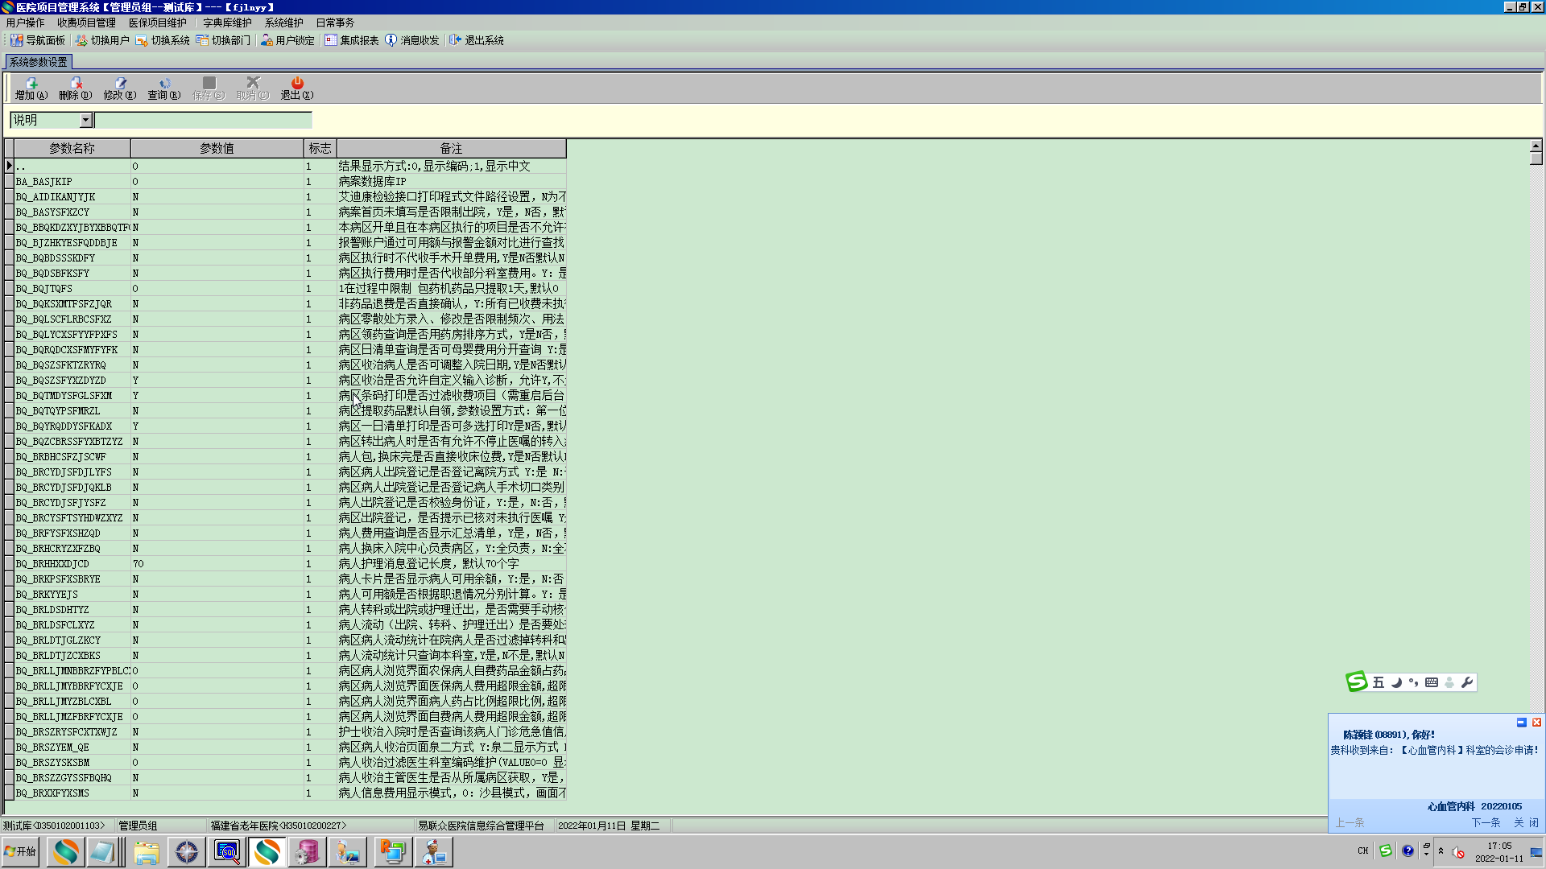Select the 系统参数设置 tab

click(39, 62)
